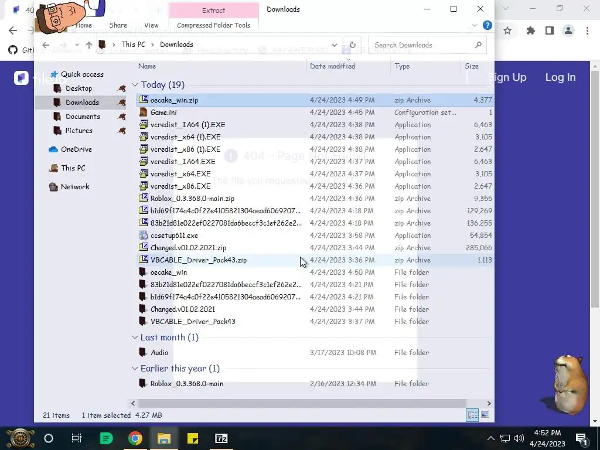Open OneDrive in navigation pane
The width and height of the screenshot is (600, 450).
[70, 149]
